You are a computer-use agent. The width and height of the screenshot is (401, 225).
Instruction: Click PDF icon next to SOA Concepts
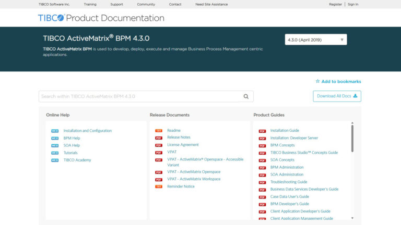(262, 160)
